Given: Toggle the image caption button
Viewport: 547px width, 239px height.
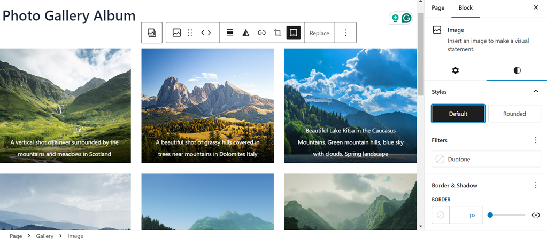Looking at the screenshot, I should coord(293,33).
